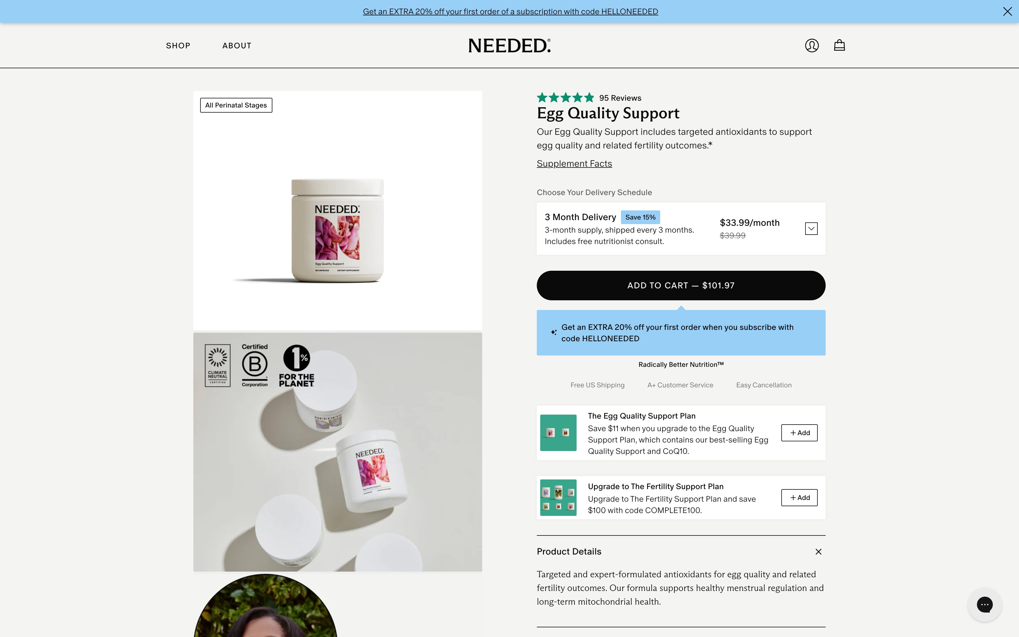The width and height of the screenshot is (1019, 637).
Task: Click the Climate Neutral Certified badge
Action: pyautogui.click(x=218, y=365)
